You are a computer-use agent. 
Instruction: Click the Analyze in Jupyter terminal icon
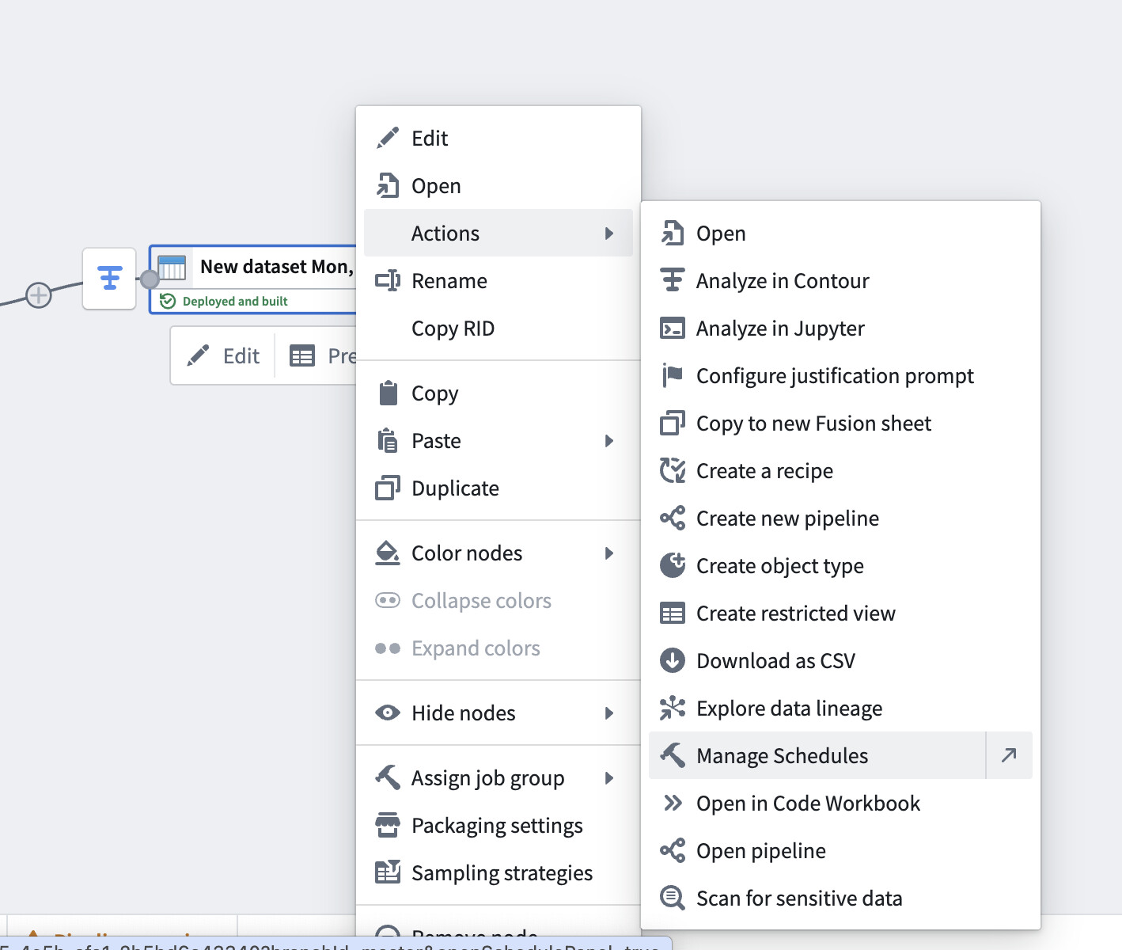673,328
